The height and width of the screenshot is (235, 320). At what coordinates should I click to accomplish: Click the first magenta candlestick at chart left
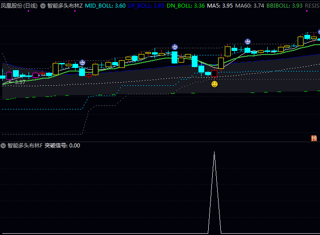tap(9, 76)
